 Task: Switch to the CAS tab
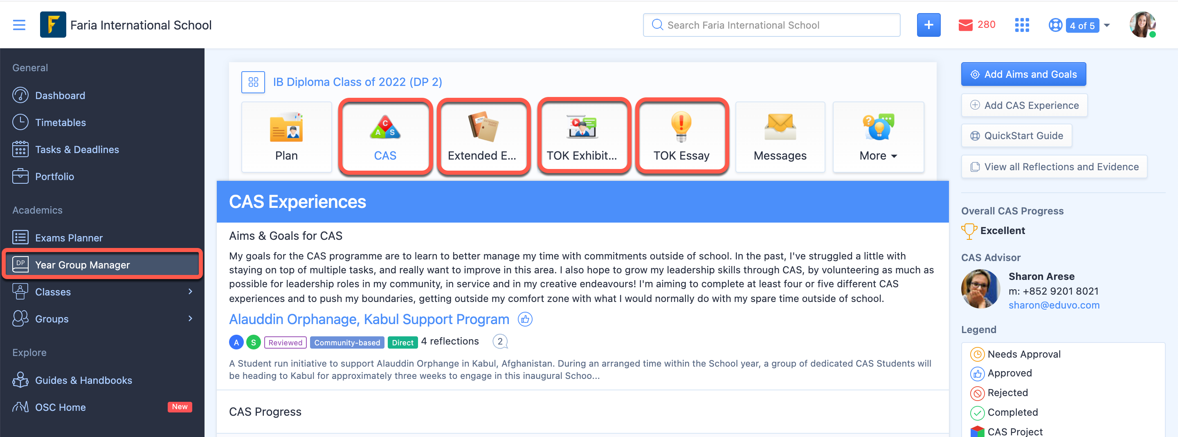(x=385, y=137)
